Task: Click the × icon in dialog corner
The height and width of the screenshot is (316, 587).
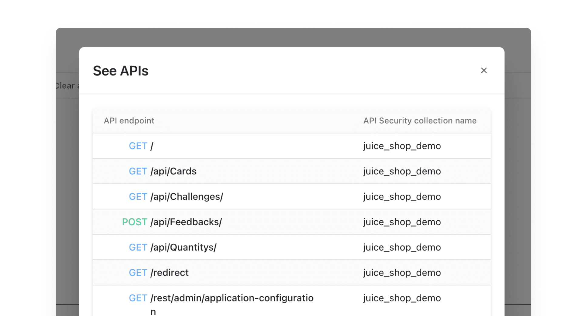Action: click(484, 70)
